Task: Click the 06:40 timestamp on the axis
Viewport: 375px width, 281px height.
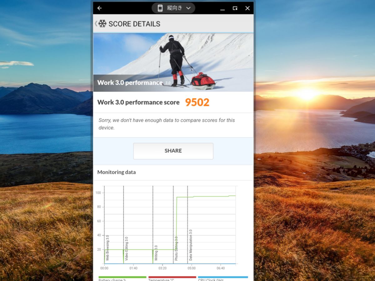Action: (x=221, y=268)
